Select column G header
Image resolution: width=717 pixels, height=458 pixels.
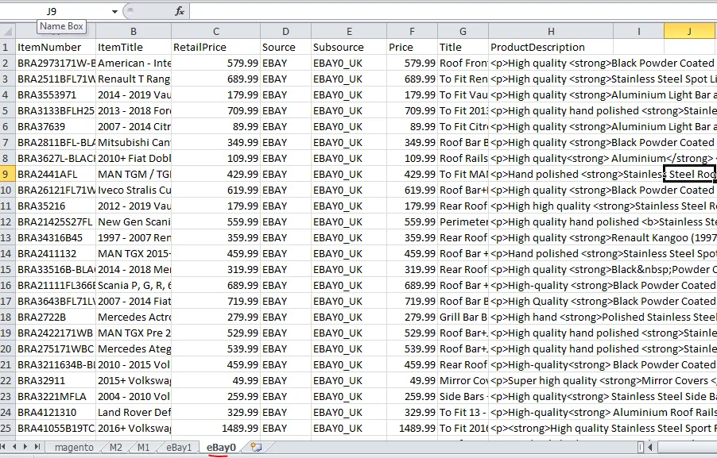click(x=463, y=32)
